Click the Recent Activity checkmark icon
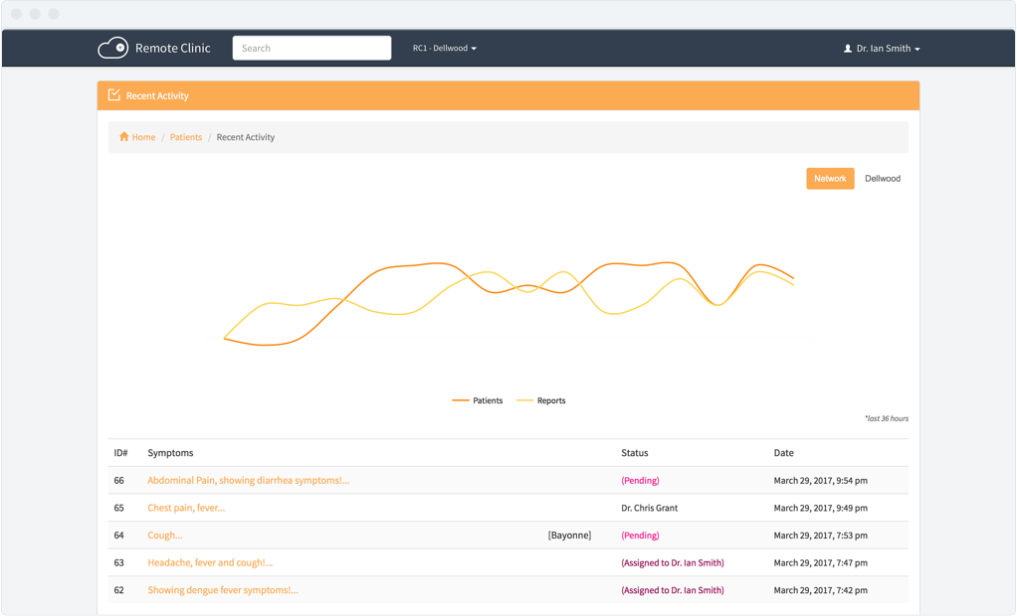 click(113, 95)
